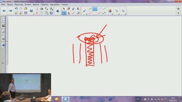Choose the Select arrow tool
The width and height of the screenshot is (182, 102).
pyautogui.click(x=64, y=9)
